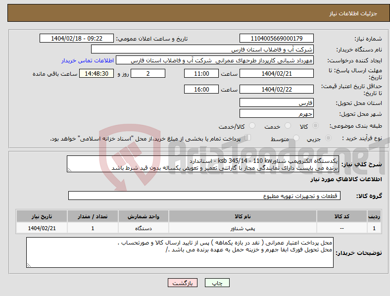Click the گروه کالا field قطعات و تجهیزات
Screen dimensions: 390x296
point(204,196)
